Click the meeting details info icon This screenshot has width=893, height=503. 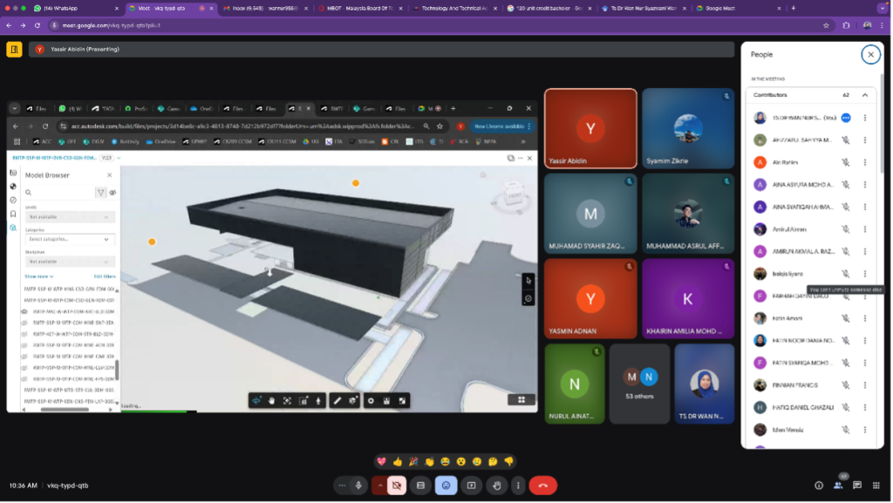coord(818,486)
